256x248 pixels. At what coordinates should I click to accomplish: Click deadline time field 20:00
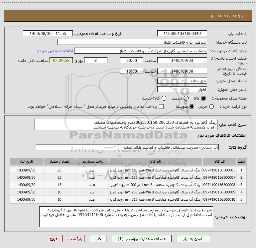tap(132, 61)
